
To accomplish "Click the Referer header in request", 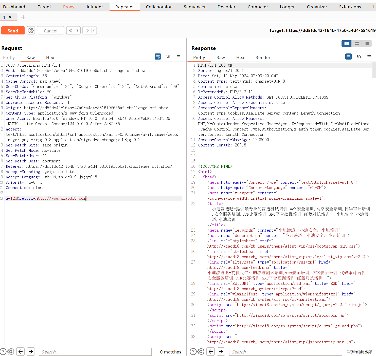I will click(89, 166).
